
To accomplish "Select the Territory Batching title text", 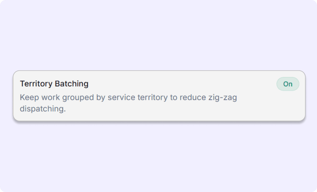I will coord(54,84).
